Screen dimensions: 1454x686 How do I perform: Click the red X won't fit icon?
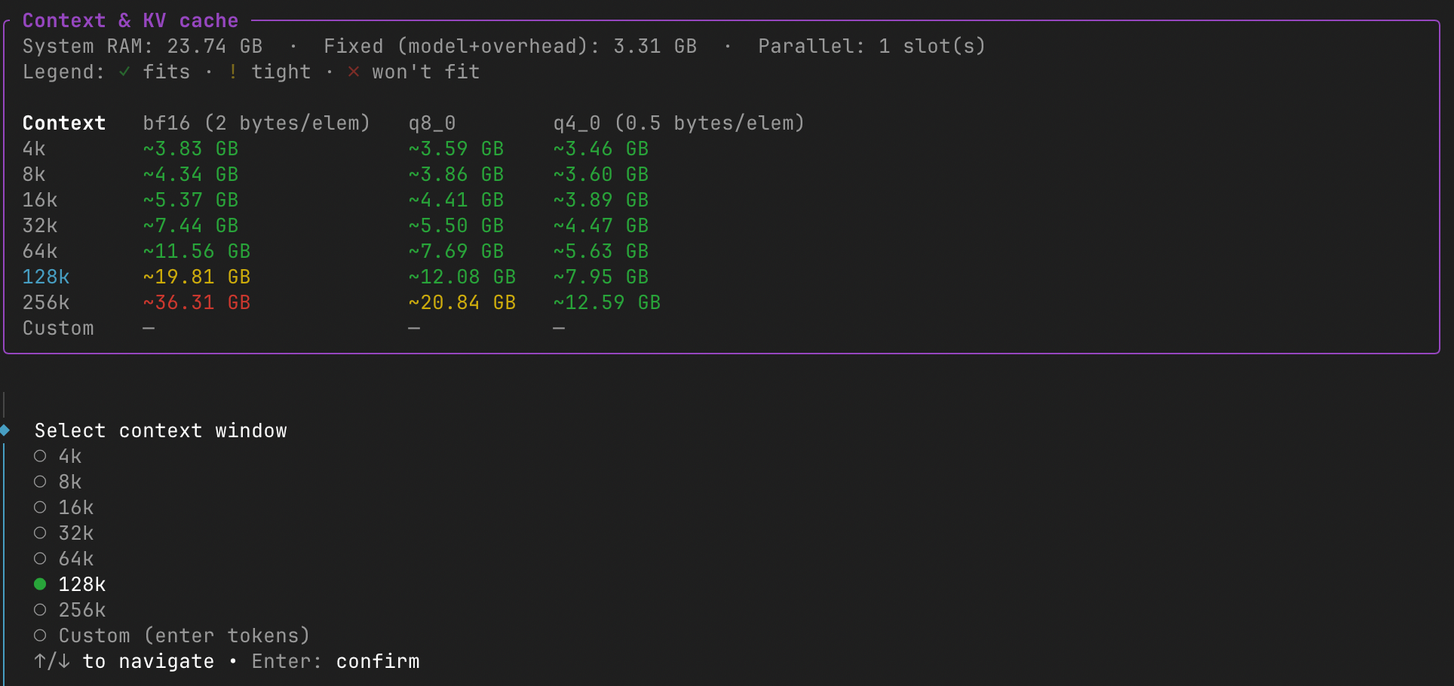[354, 72]
